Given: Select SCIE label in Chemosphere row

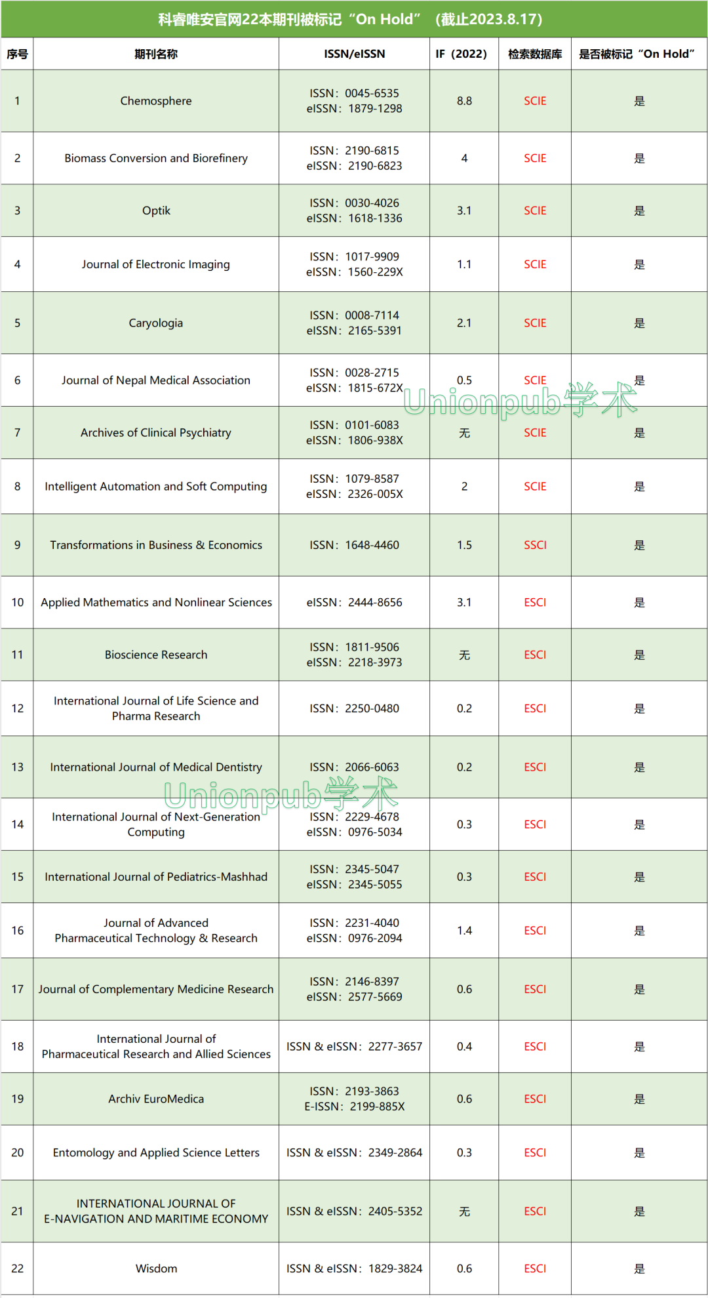Looking at the screenshot, I should (x=535, y=101).
